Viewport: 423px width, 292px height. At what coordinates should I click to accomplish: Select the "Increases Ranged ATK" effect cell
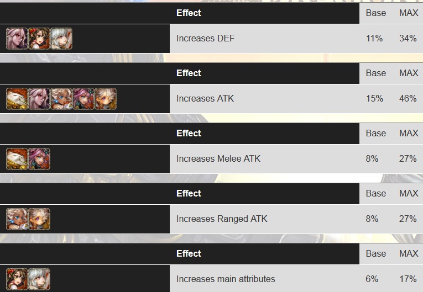click(x=221, y=219)
